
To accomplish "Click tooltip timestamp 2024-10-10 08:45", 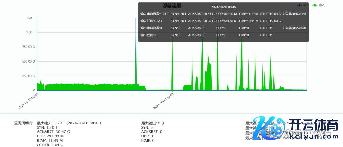I will tap(223, 7).
